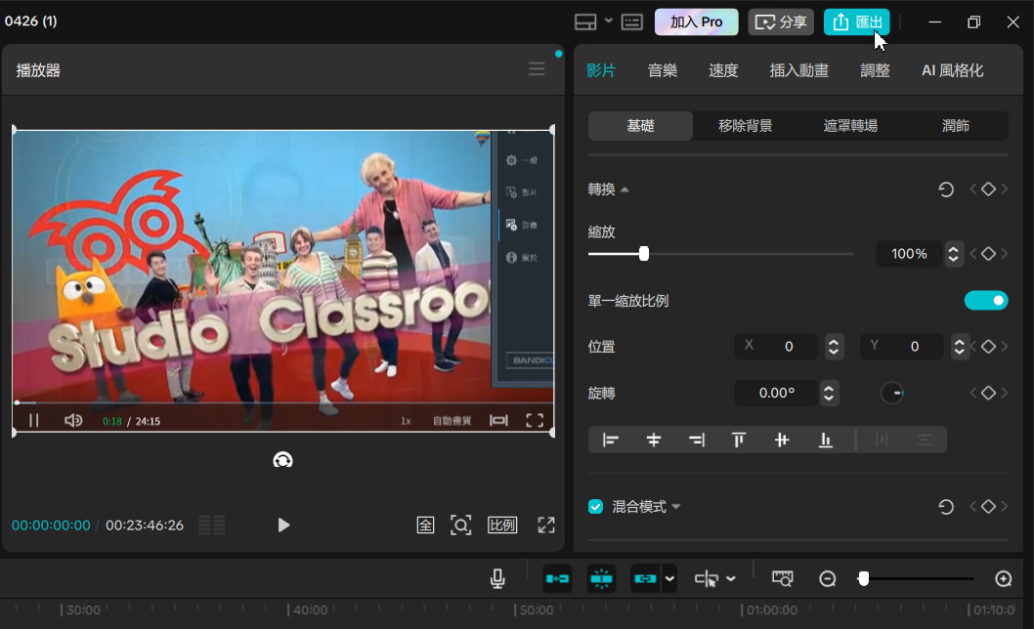The height and width of the screenshot is (629, 1034).
Task: Add a keyframe for 旋轉 rotation
Action: click(x=988, y=393)
